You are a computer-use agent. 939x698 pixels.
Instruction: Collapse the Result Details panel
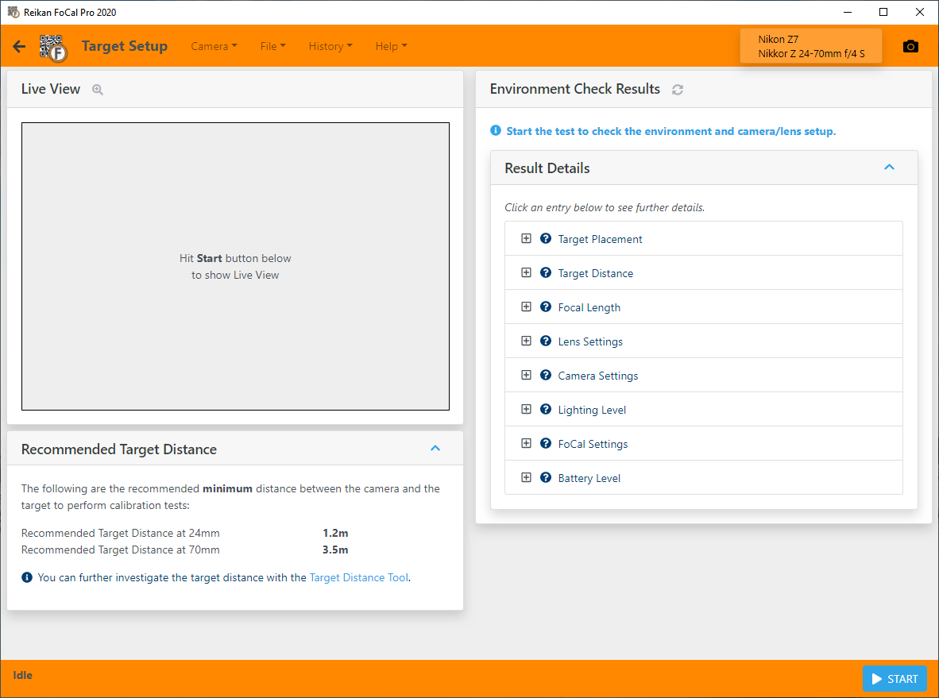point(889,168)
